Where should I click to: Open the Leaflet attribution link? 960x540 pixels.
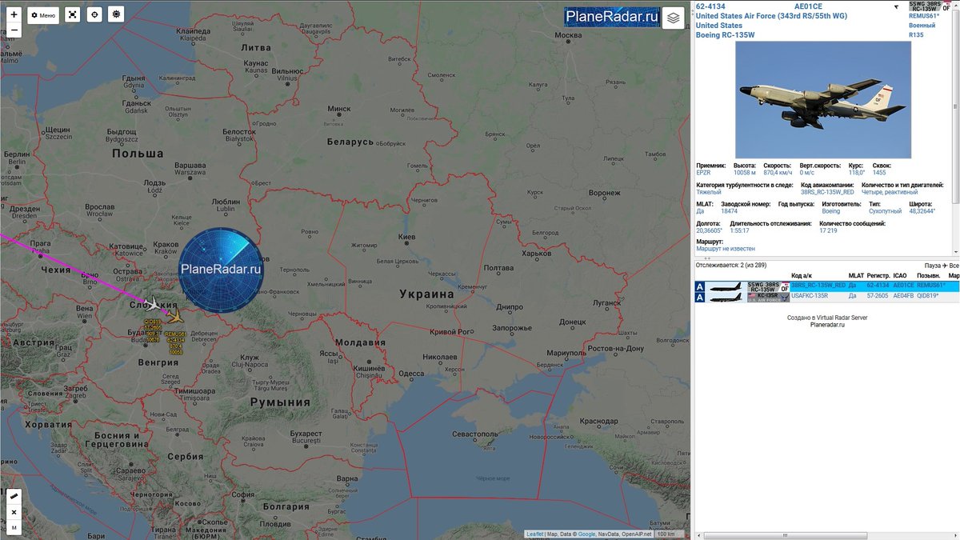[535, 534]
